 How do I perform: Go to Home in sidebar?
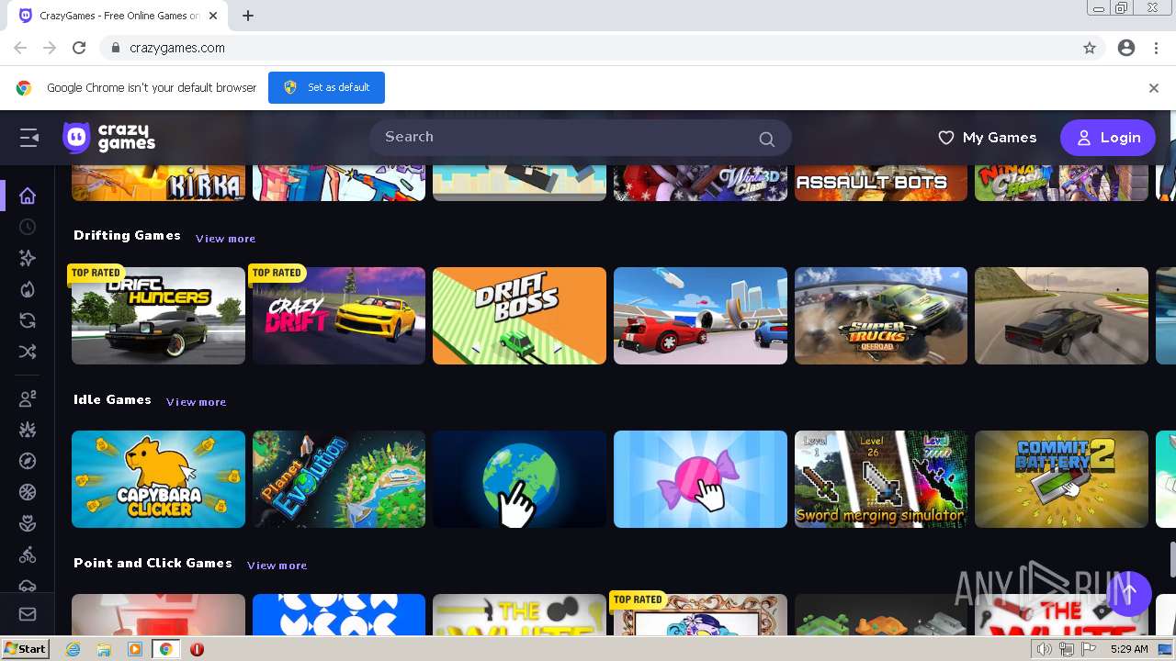pos(28,196)
